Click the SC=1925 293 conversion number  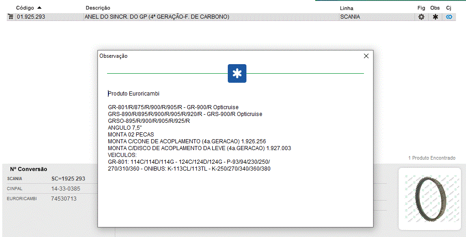click(x=68, y=179)
